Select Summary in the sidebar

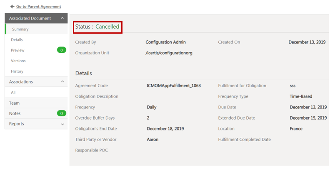click(20, 29)
